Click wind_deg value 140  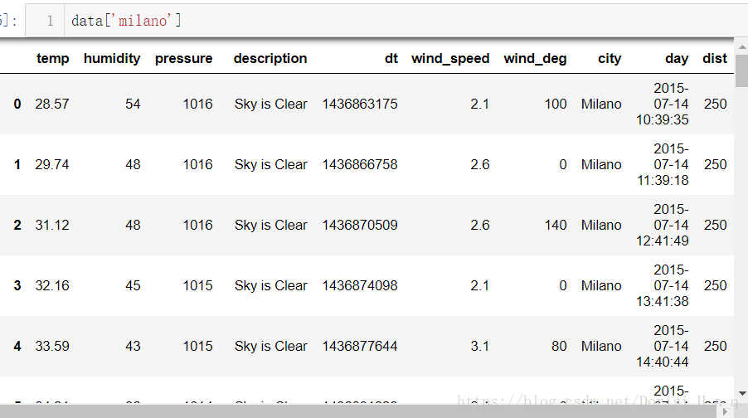pyautogui.click(x=556, y=226)
